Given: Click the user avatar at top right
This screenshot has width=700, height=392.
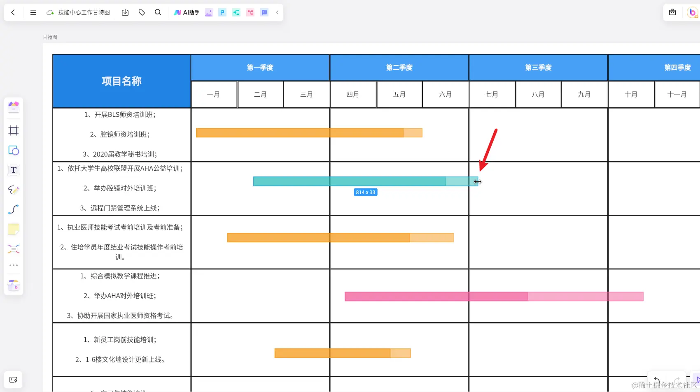Looking at the screenshot, I should pos(692,12).
